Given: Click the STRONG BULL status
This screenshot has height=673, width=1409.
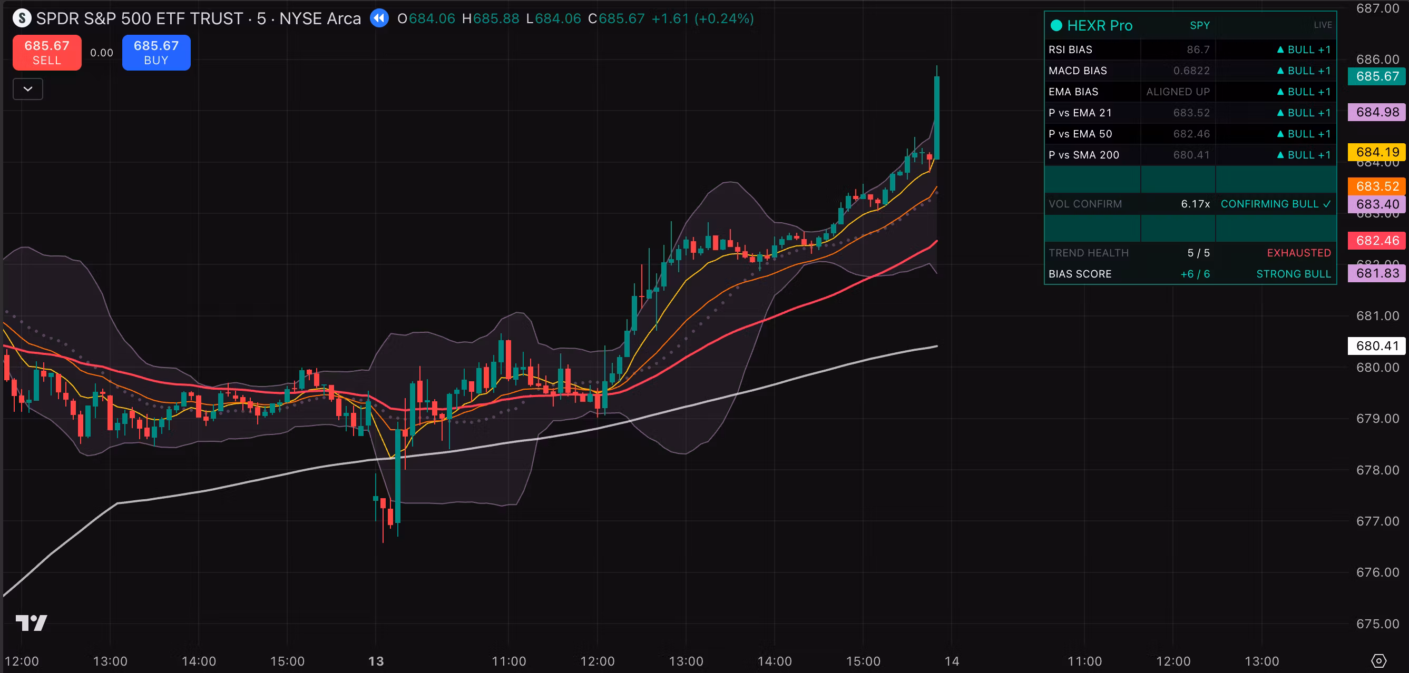Looking at the screenshot, I should click(x=1294, y=274).
